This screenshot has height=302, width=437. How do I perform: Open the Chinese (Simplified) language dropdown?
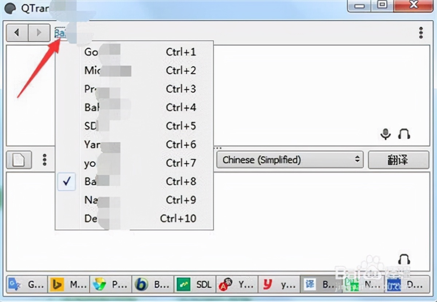coord(290,160)
